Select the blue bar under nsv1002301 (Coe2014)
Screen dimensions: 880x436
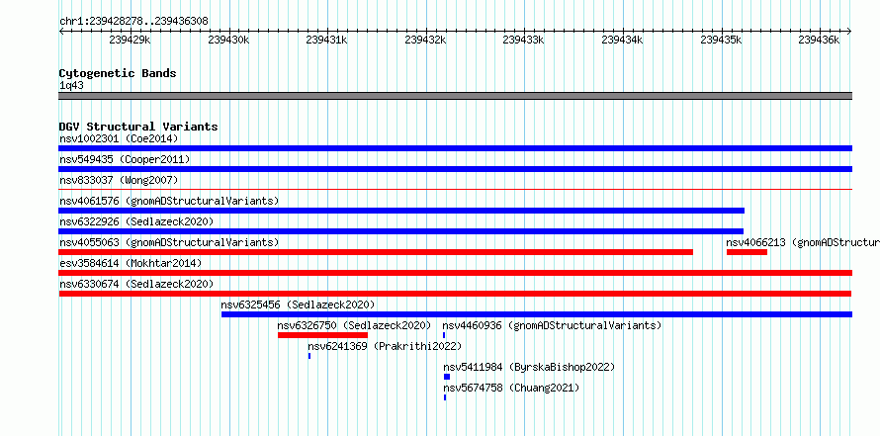point(455,148)
